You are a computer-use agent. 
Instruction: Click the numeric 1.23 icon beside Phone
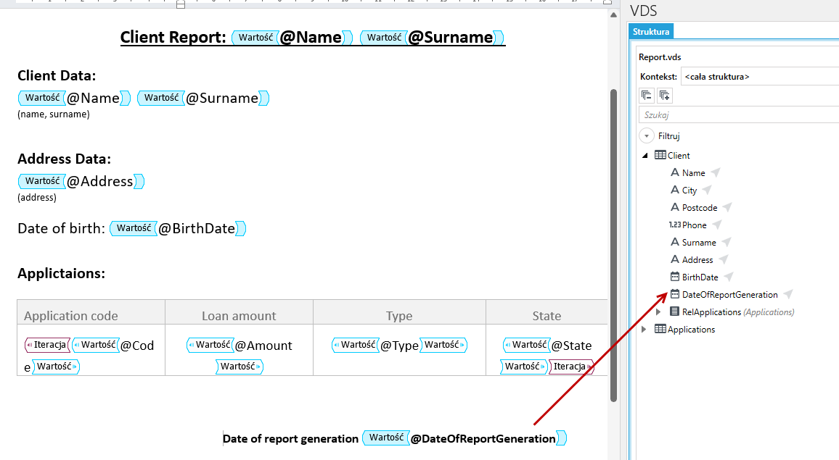pyautogui.click(x=675, y=225)
